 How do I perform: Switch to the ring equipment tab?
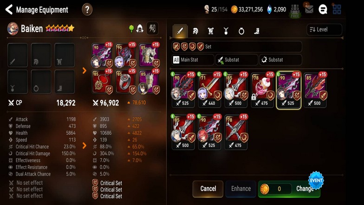click(241, 31)
